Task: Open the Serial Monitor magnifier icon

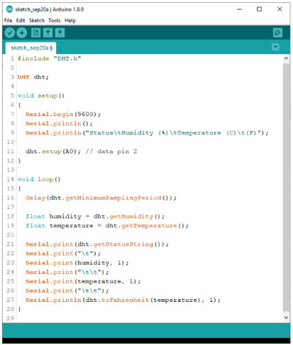Action: point(277,33)
